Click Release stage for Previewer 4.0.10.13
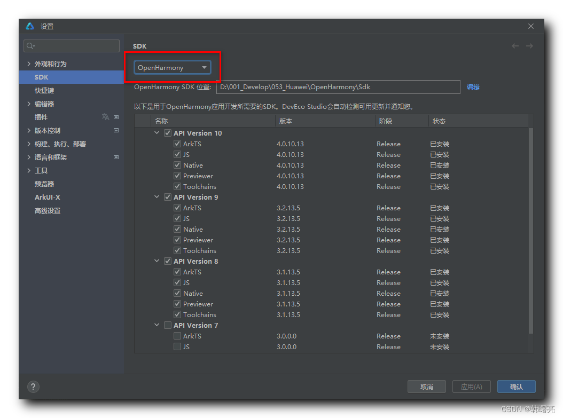Image resolution: width=563 pixels, height=418 pixels. point(388,176)
